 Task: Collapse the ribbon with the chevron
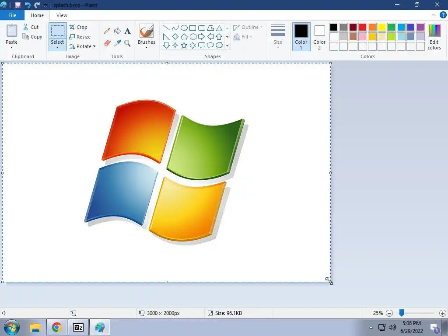434,15
